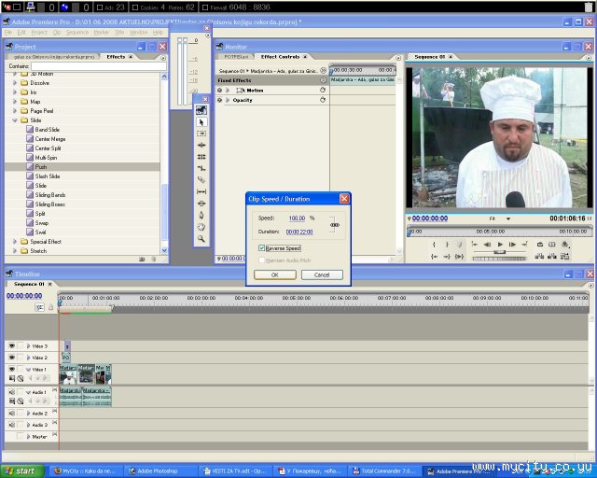Viewport: 597px width, 478px height.
Task: Select the Pen tool in tools palette
Action: (x=201, y=215)
